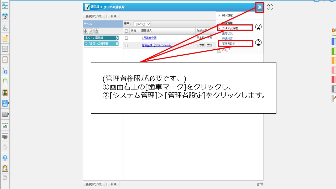Select the すべての議事録 label

[101, 38]
